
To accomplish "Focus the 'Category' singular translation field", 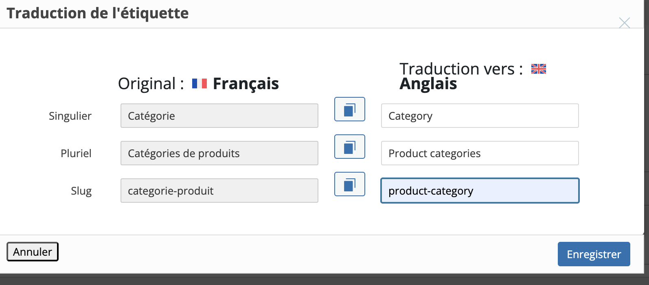I will click(x=480, y=116).
